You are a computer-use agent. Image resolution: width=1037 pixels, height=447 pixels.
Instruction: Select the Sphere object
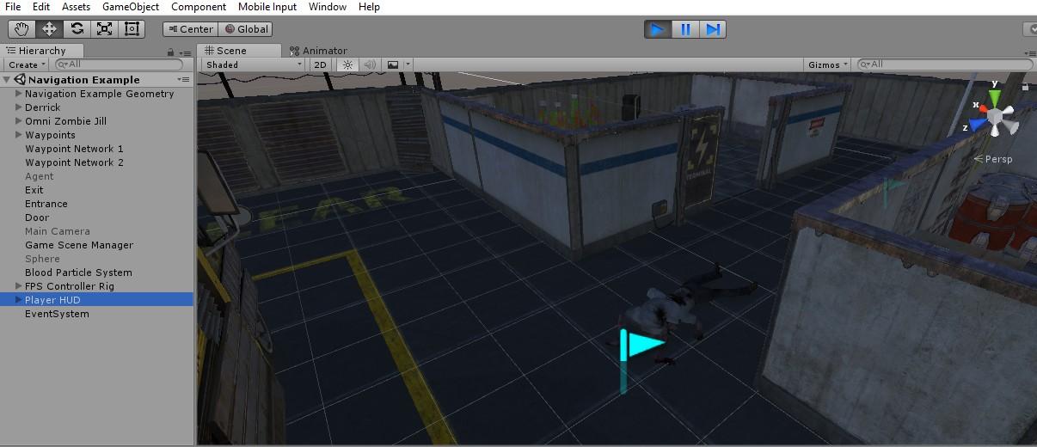(43, 259)
